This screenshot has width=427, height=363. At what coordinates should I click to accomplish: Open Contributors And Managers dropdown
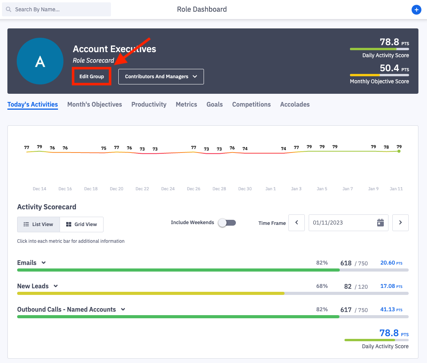(x=161, y=77)
